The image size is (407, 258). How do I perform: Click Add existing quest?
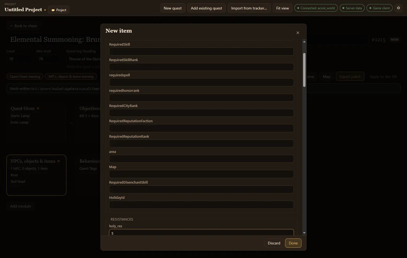coord(206,8)
